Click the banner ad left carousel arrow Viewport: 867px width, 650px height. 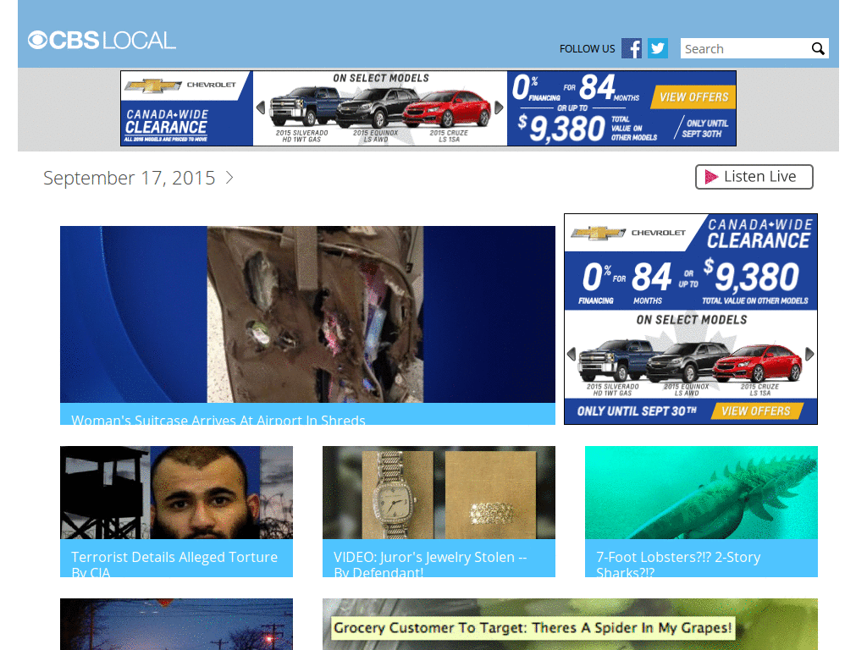261,107
